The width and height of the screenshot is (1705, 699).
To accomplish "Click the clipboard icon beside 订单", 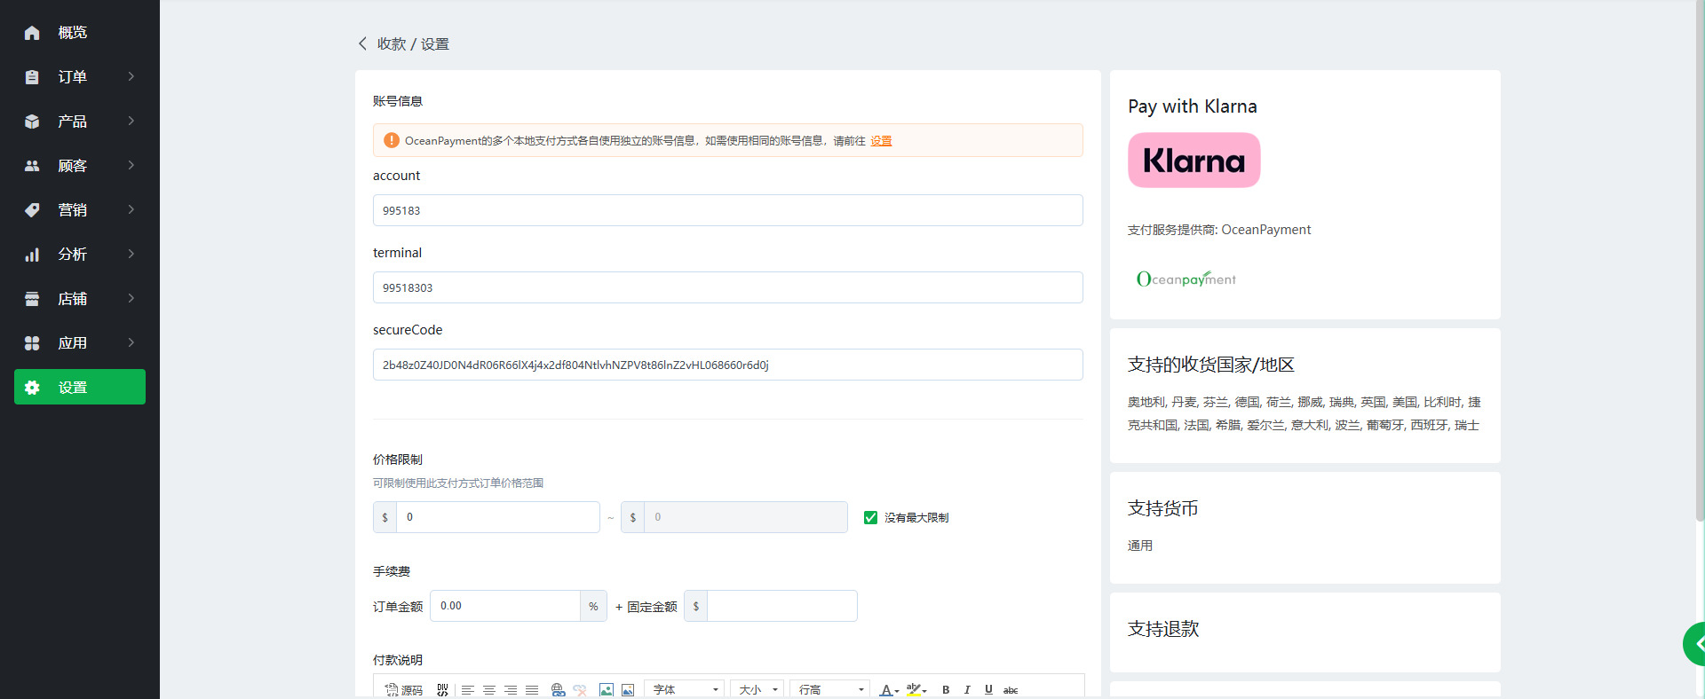I will [x=32, y=77].
